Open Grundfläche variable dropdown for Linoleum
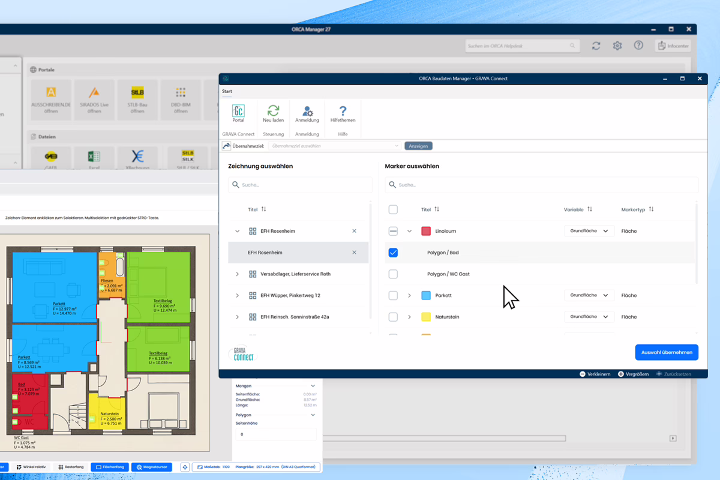The height and width of the screenshot is (480, 720). [589, 231]
